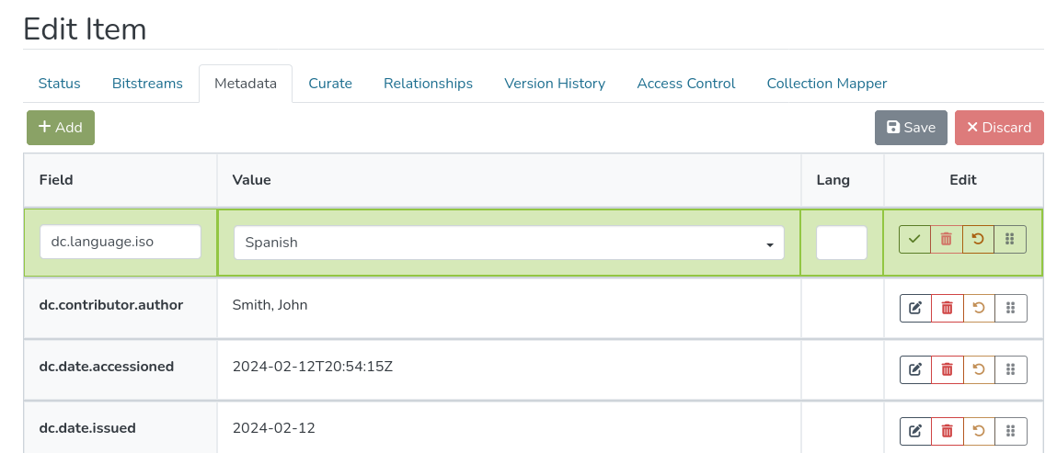Edit the dc.contributor.author value
This screenshot has width=1057, height=453.
pyautogui.click(x=915, y=308)
